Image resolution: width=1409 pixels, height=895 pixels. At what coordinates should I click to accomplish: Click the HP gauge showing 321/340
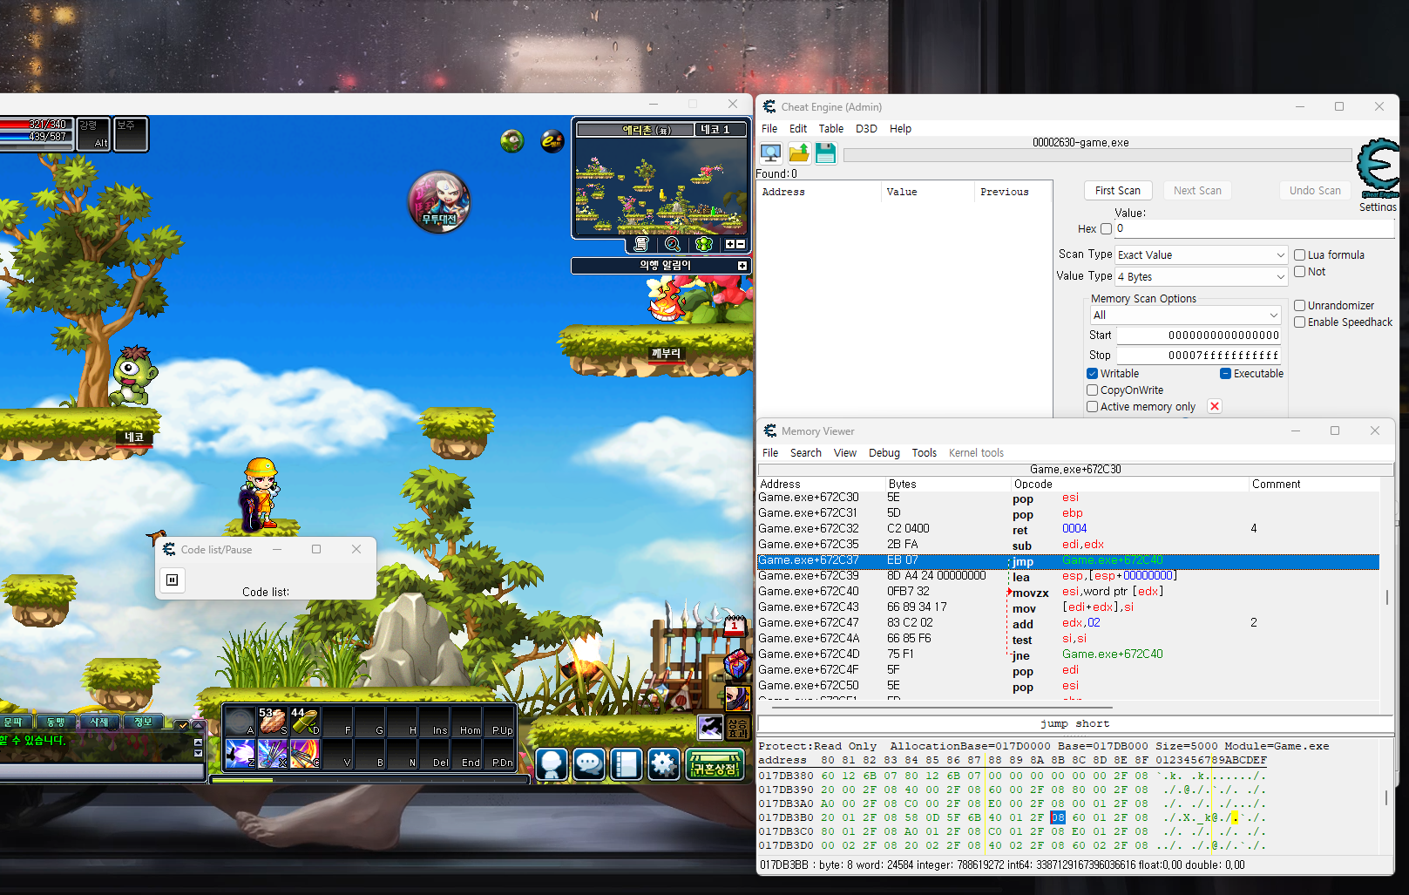[x=35, y=124]
